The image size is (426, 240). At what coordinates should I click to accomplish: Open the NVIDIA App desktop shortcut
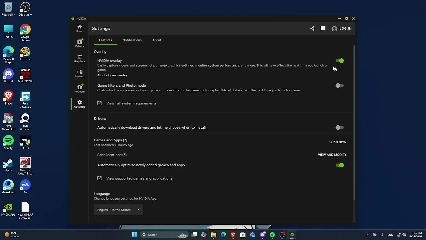pos(8,209)
